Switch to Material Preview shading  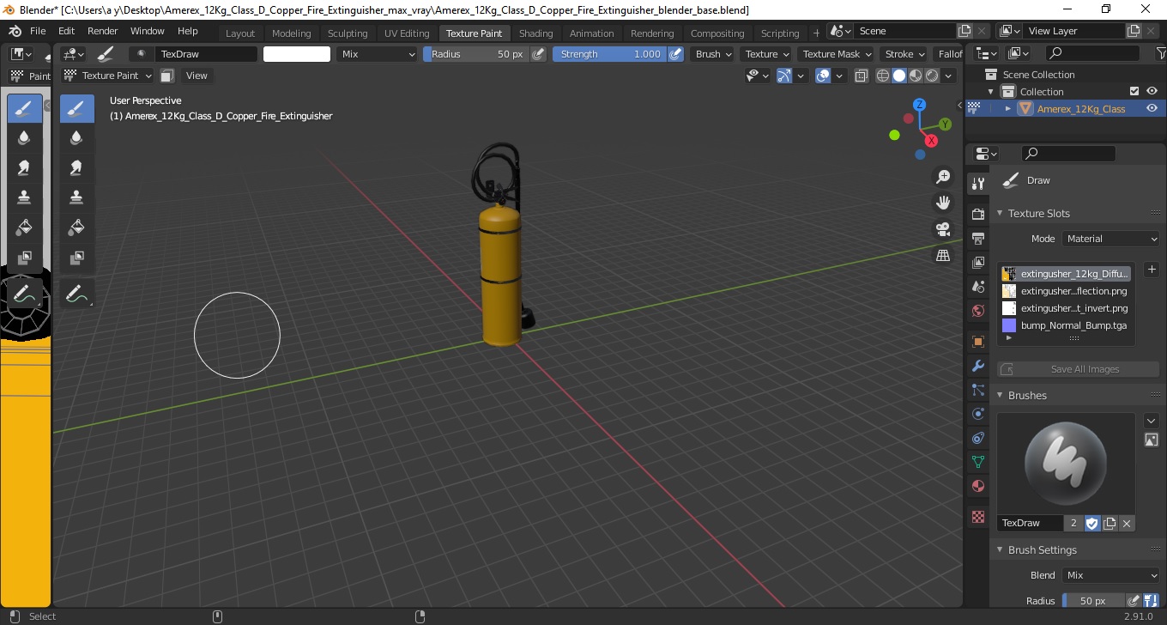tap(916, 76)
